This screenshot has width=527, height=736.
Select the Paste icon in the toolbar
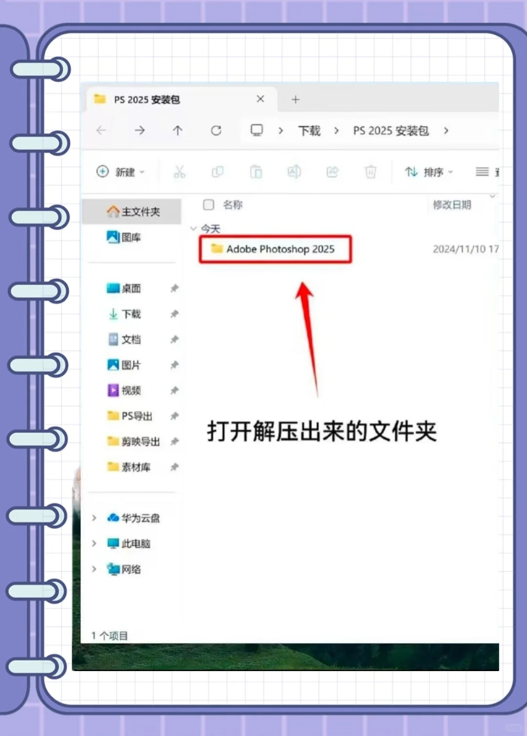[x=256, y=172]
